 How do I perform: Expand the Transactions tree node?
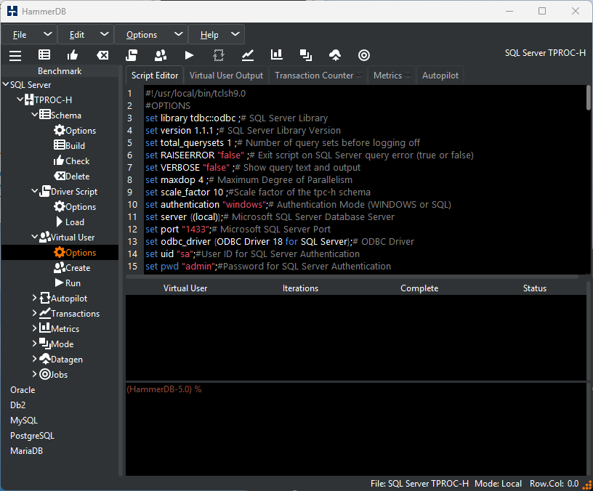[x=35, y=313]
